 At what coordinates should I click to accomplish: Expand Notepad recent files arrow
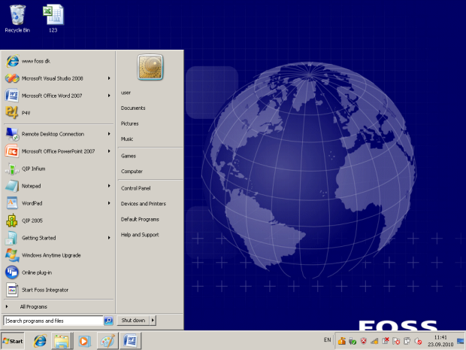[109, 186]
